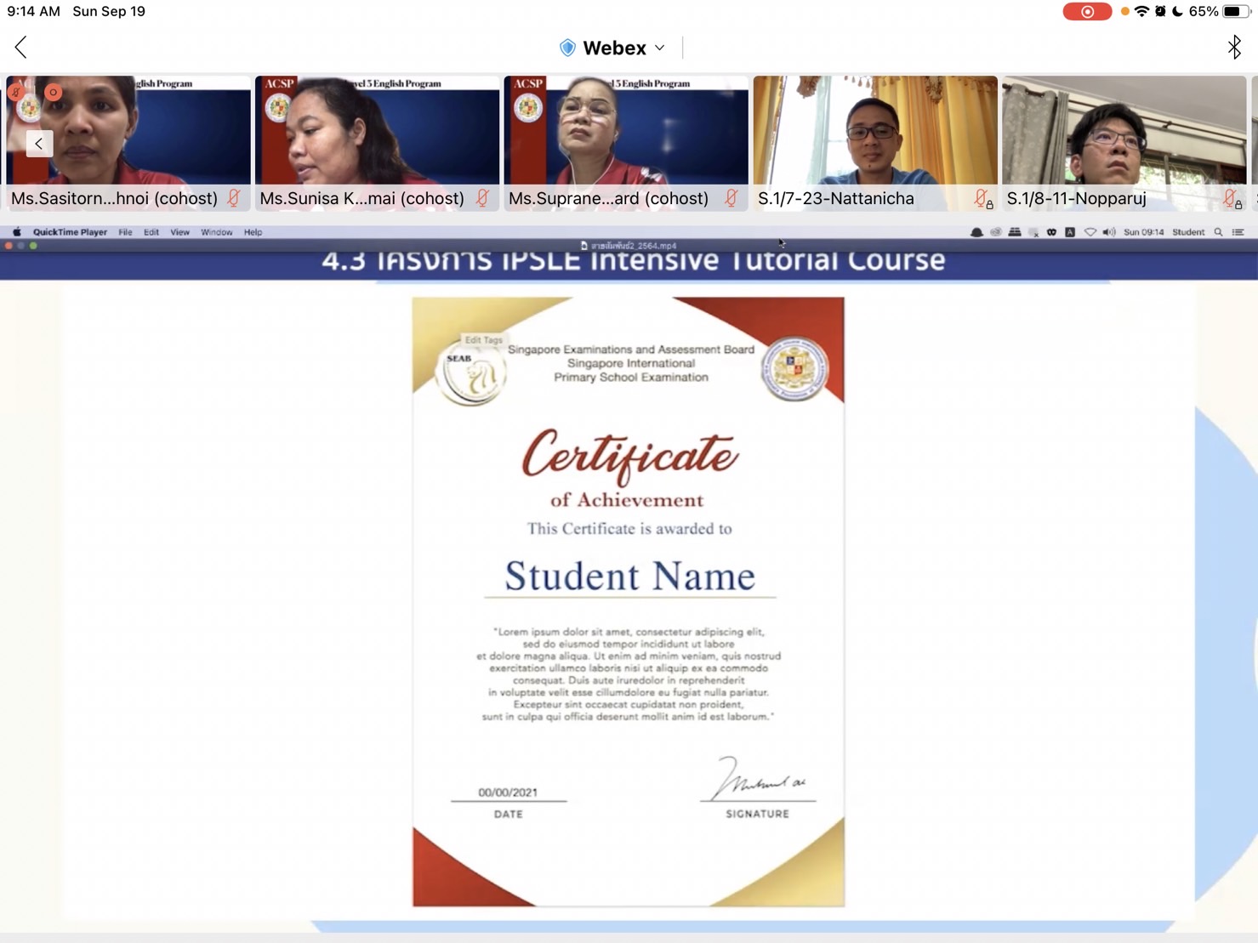Click the input source 'A' icon

pos(1070,232)
